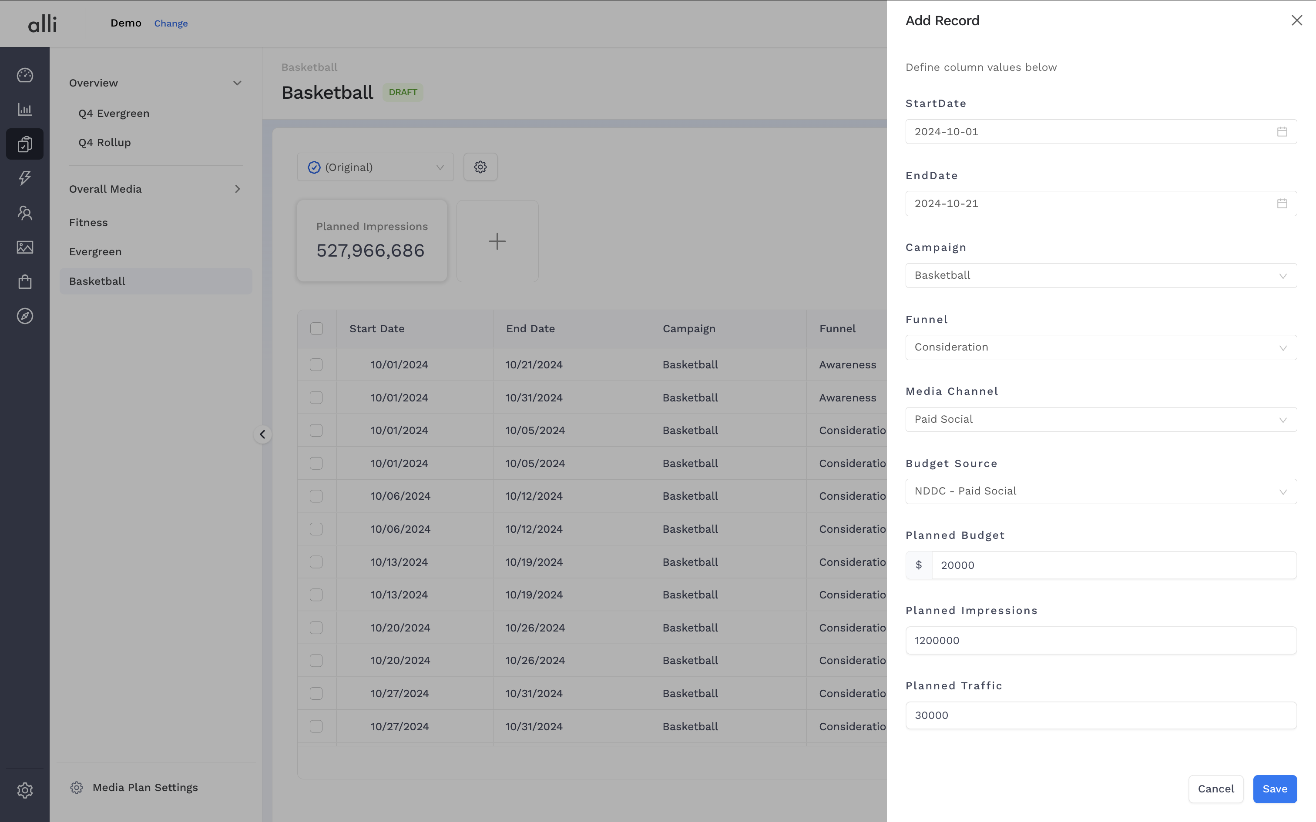Click the Planned Impressions input field
The width and height of the screenshot is (1316, 822).
pyautogui.click(x=1101, y=640)
